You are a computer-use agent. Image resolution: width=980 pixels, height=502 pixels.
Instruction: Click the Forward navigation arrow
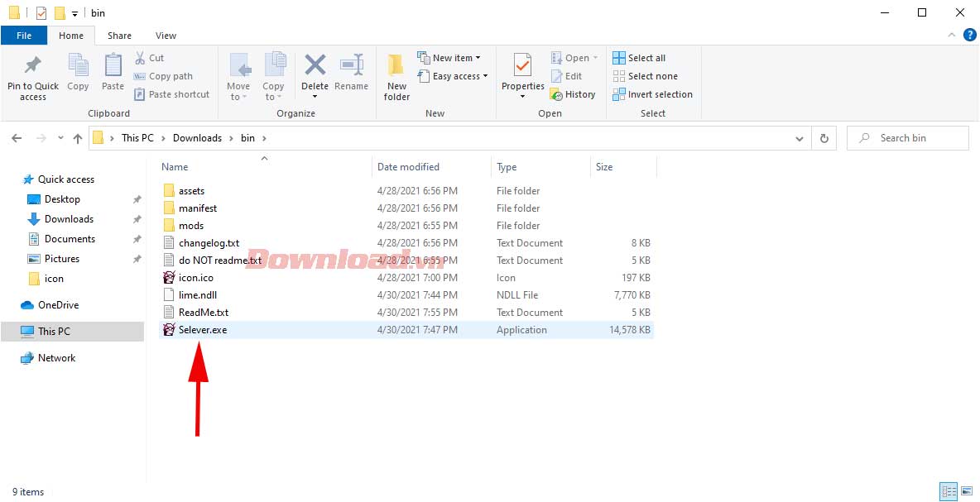41,139
